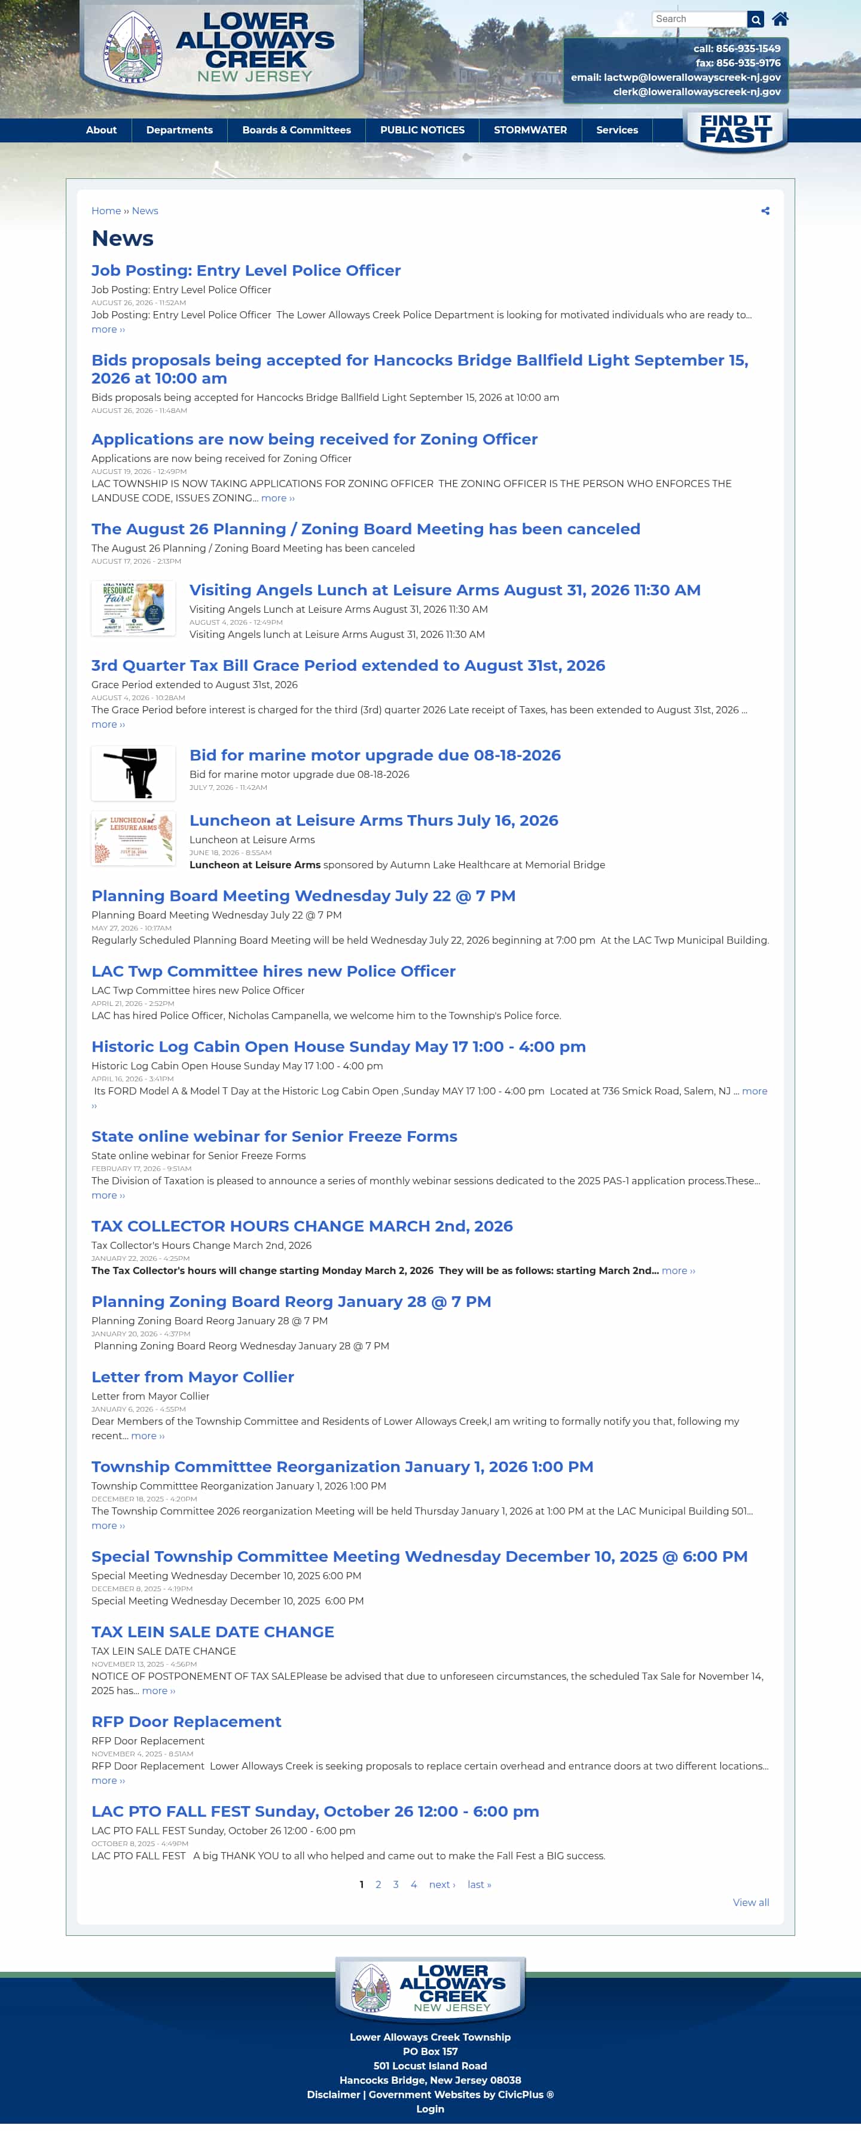Open 3rd Quarter Tax Bill Grace Period article
Image resolution: width=861 pixels, height=2131 pixels.
point(348,665)
